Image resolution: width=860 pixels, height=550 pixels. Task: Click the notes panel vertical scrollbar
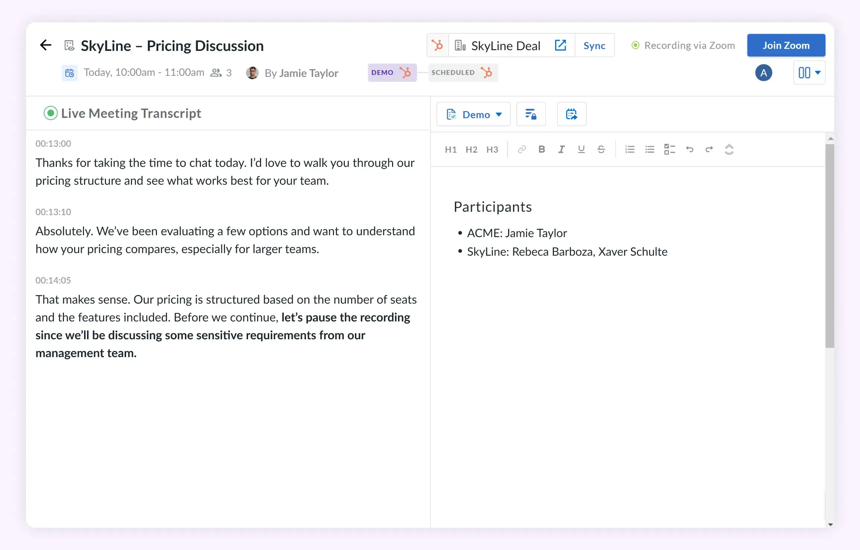829,245
